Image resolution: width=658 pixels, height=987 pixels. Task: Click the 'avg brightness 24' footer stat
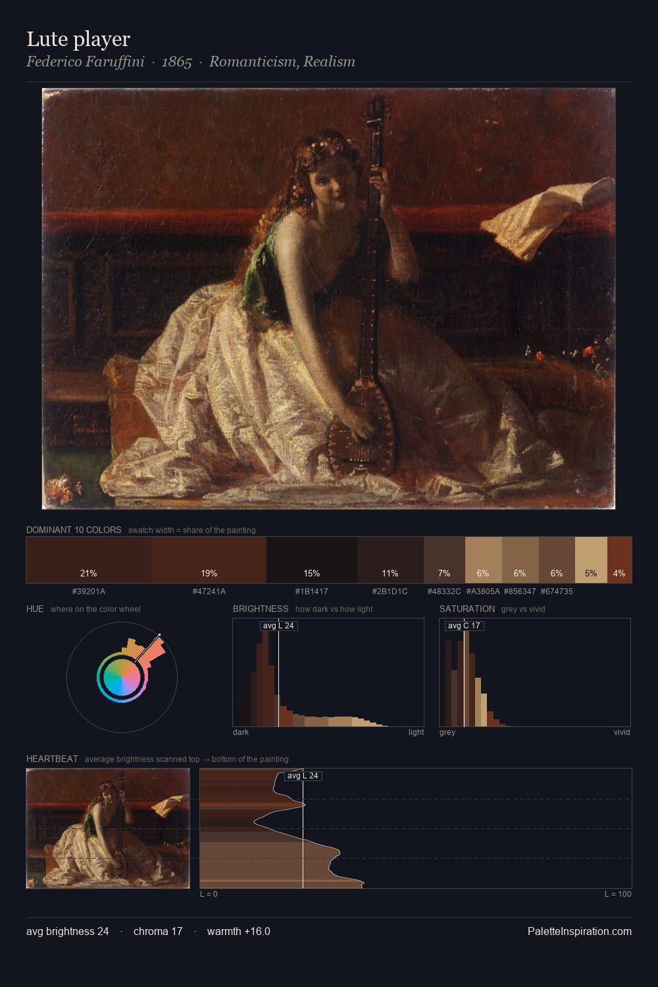click(68, 931)
